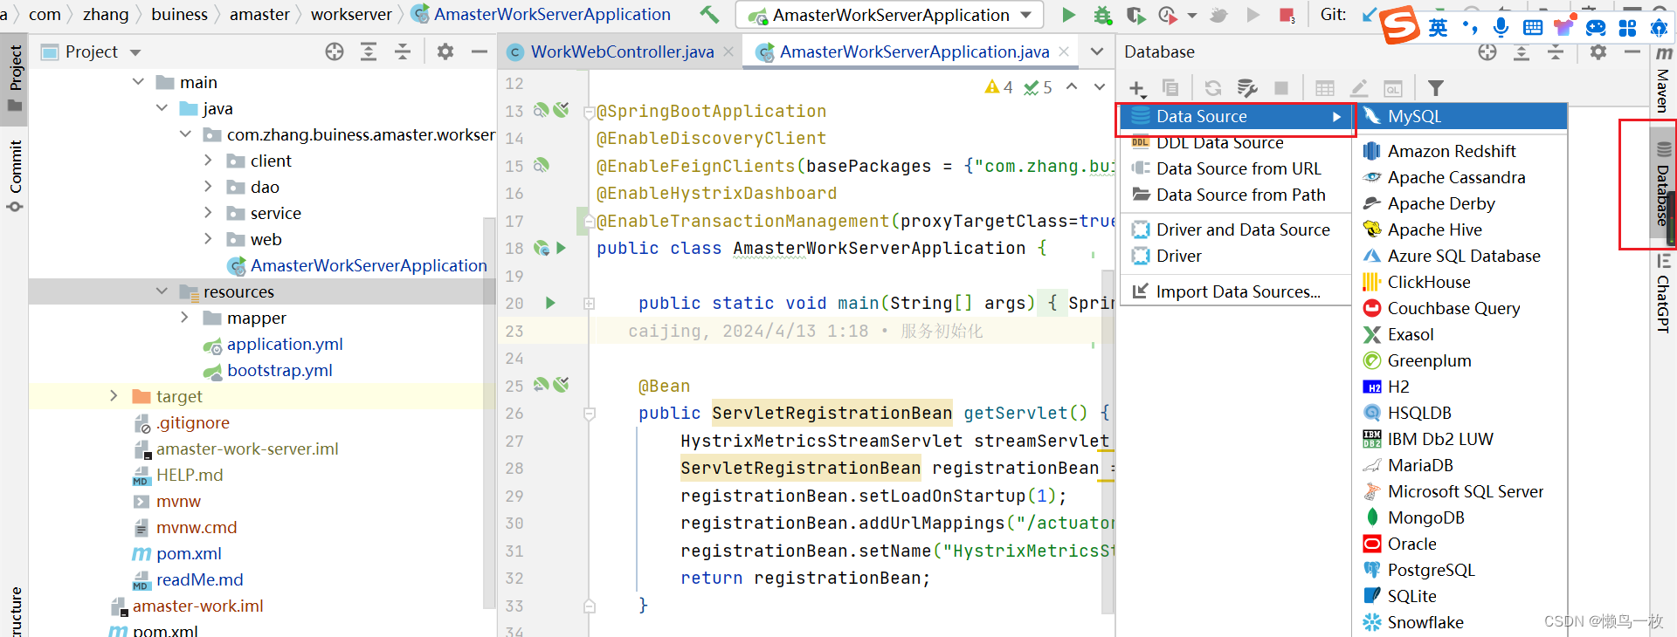Click the workserver breadcrumb
The image size is (1677, 637).
pos(351,14)
